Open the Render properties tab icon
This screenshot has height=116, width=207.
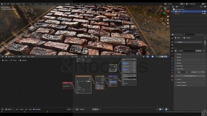172,42
